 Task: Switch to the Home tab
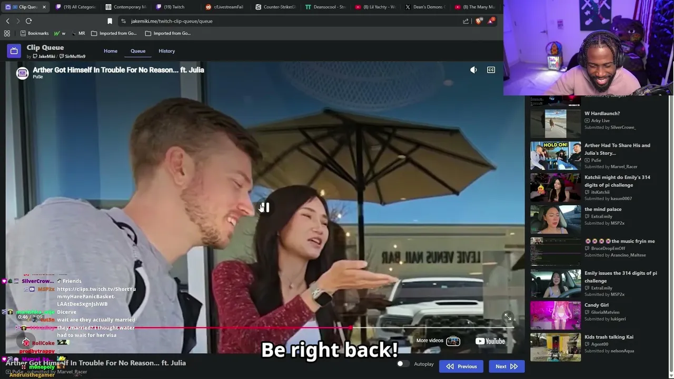(x=111, y=51)
